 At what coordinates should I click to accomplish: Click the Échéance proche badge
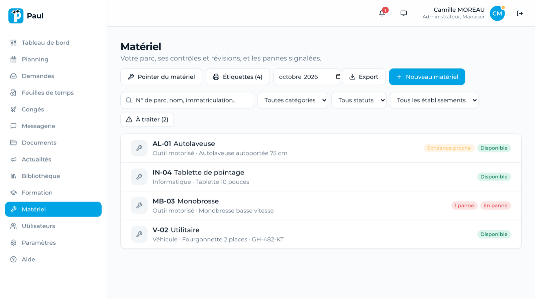449,148
